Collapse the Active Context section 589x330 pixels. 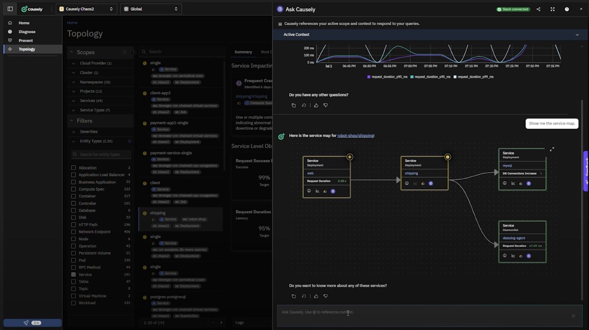577,35
